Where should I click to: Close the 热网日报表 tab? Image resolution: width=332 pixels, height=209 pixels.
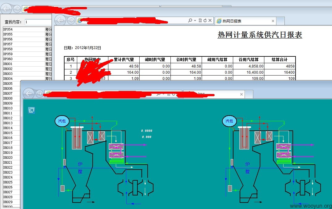(x=273, y=21)
